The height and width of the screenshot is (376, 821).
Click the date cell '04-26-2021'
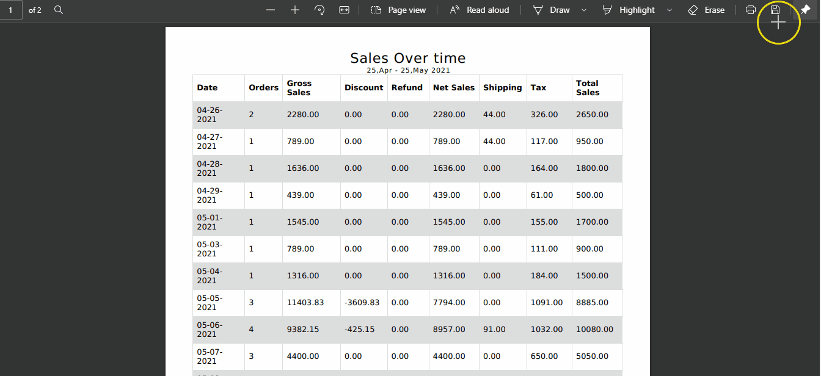210,115
